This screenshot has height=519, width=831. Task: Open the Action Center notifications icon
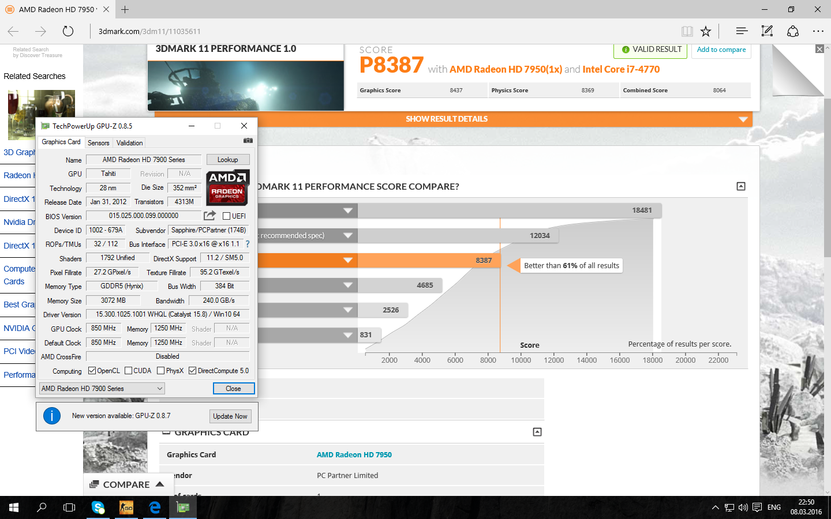pos(757,507)
